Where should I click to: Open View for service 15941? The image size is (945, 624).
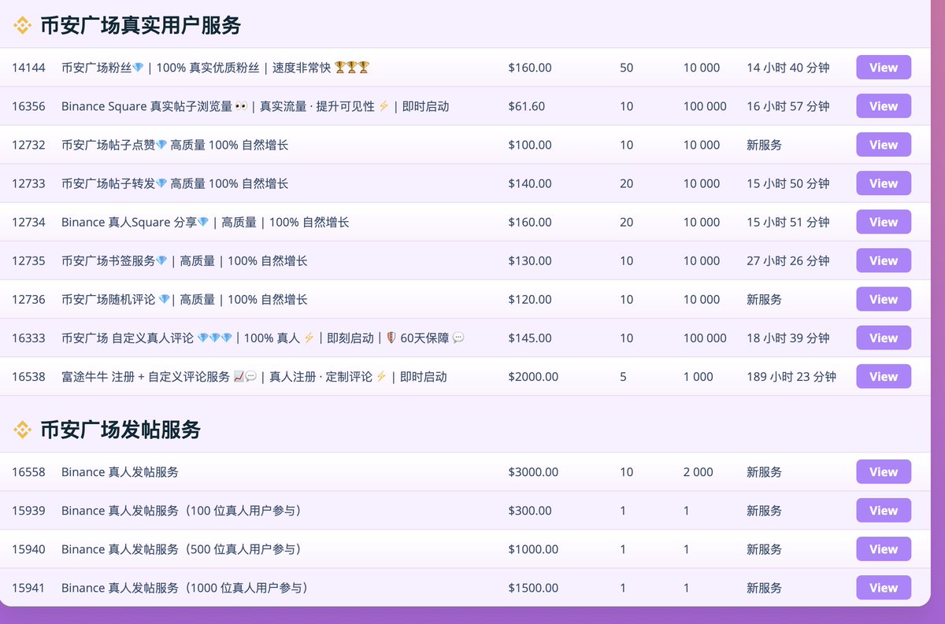(x=884, y=588)
